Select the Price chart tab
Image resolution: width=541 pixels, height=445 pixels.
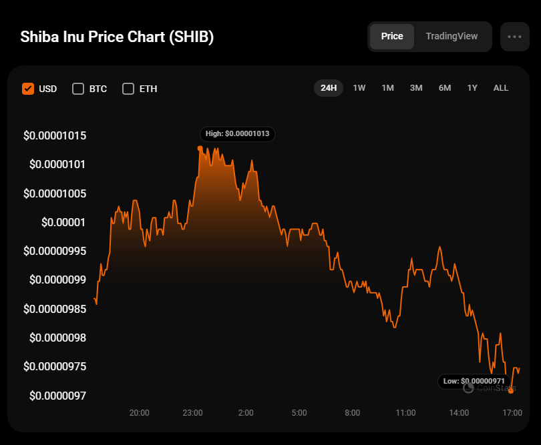392,36
